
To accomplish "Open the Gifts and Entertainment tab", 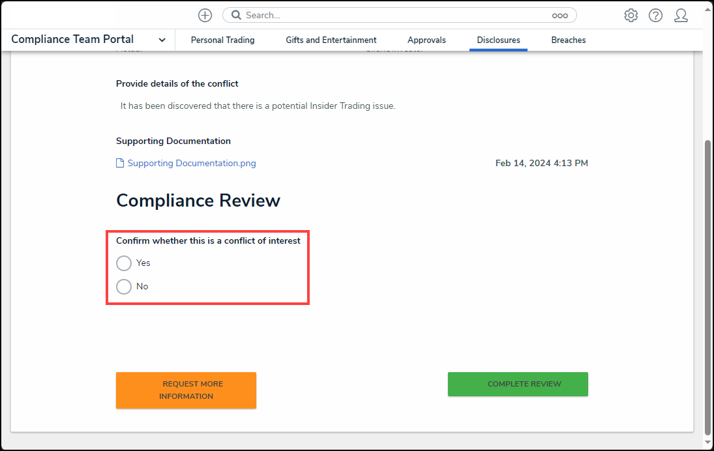I will [331, 40].
